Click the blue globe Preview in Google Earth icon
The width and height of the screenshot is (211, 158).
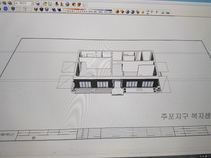[68, 4]
